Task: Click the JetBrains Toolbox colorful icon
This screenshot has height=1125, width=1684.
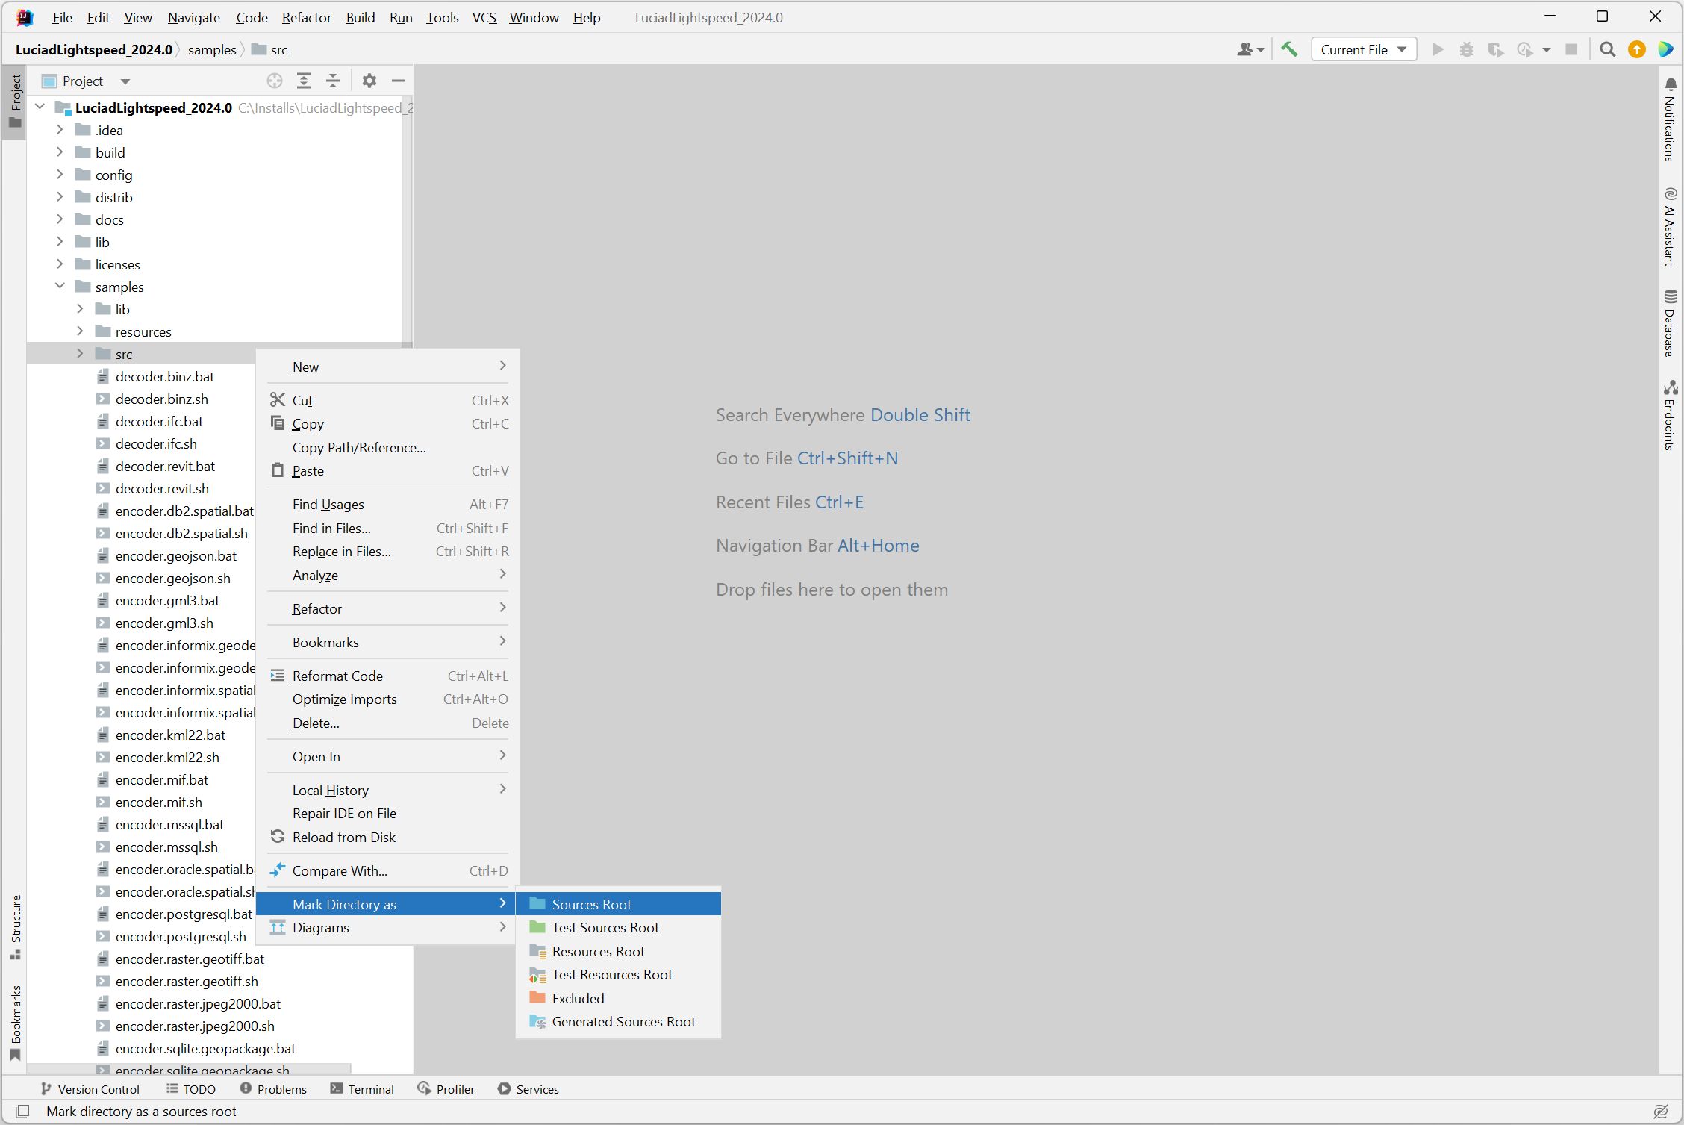Action: point(1665,49)
